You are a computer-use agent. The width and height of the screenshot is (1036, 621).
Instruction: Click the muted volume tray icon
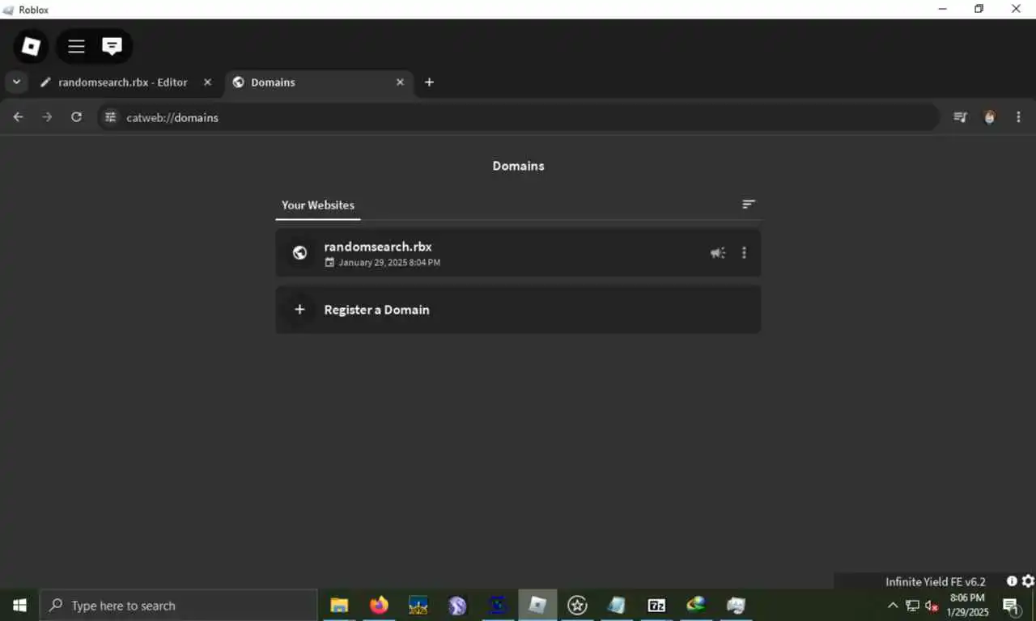click(x=932, y=605)
